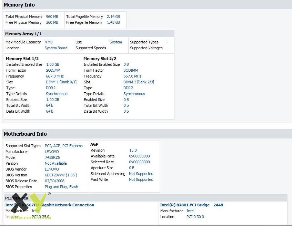292x226 pixels.
Task: Select Memory Slot 1/2 Frequency "667.0 MHz"
Action: point(55,76)
